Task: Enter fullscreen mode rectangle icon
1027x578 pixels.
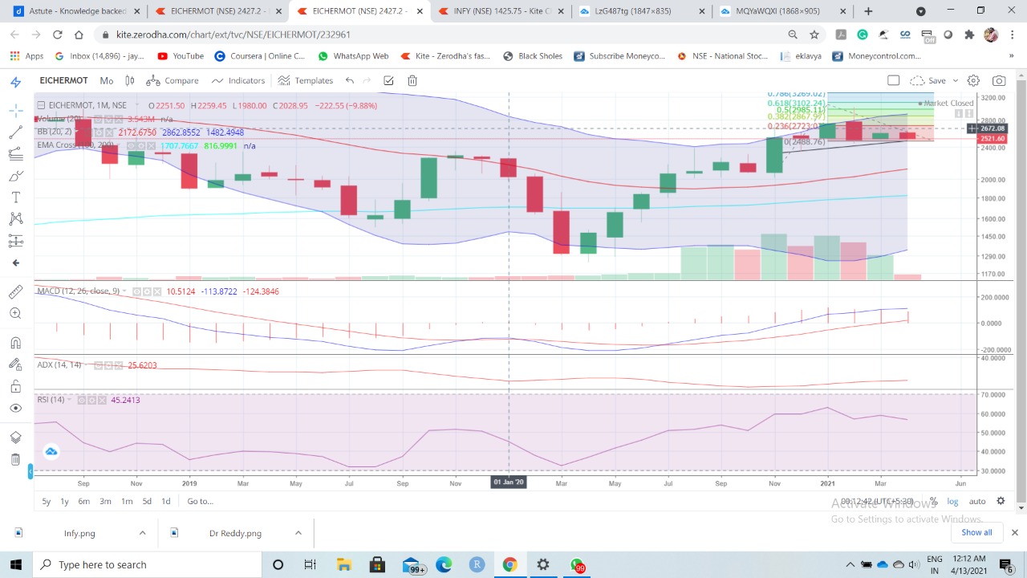Action: [x=894, y=80]
